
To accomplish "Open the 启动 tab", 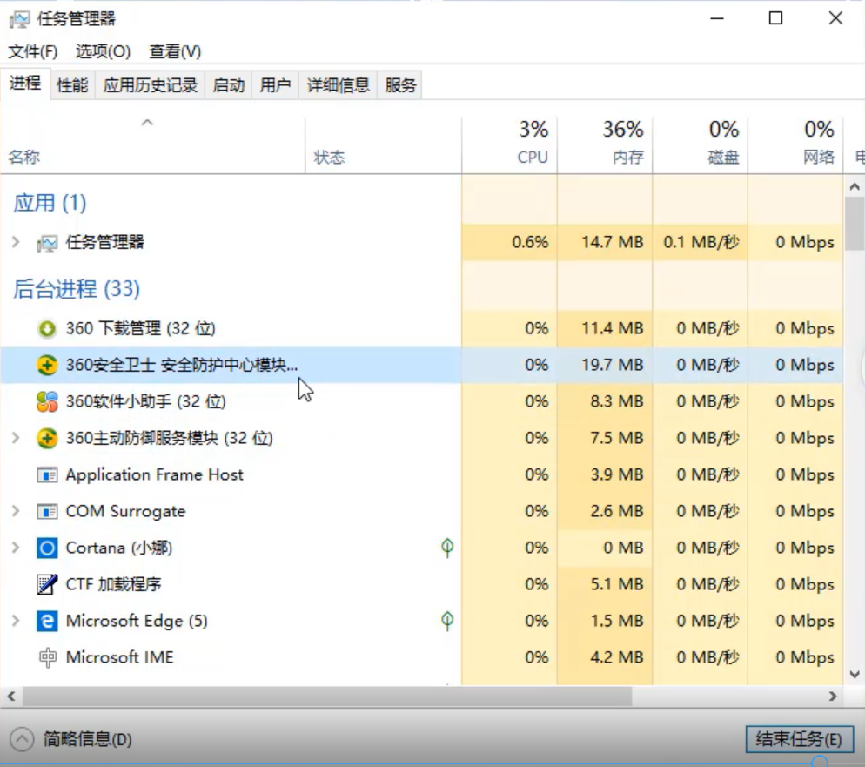I will (229, 85).
